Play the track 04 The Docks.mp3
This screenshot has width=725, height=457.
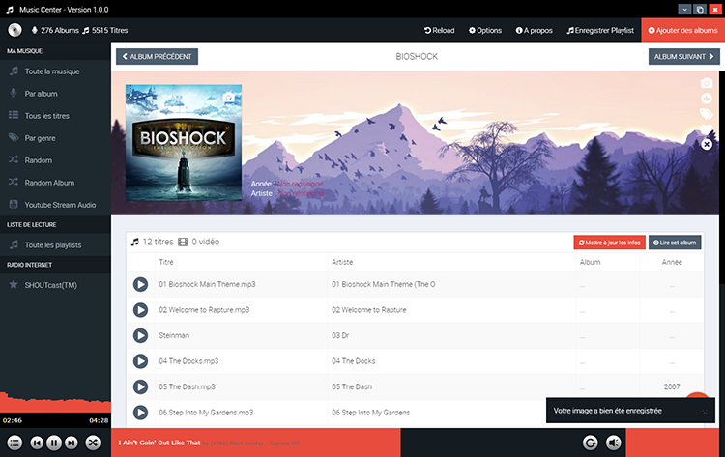coord(140,360)
